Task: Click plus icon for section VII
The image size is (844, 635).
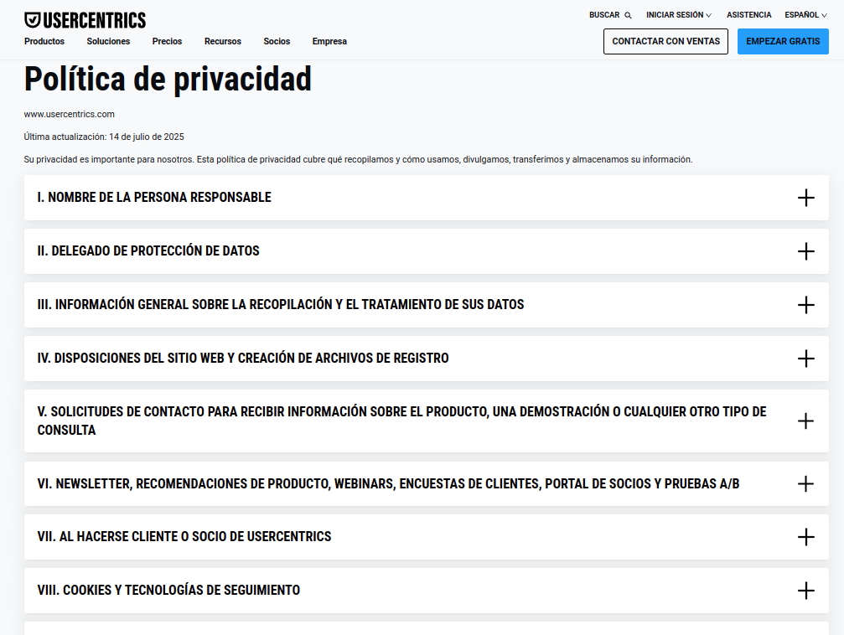Action: coord(805,537)
